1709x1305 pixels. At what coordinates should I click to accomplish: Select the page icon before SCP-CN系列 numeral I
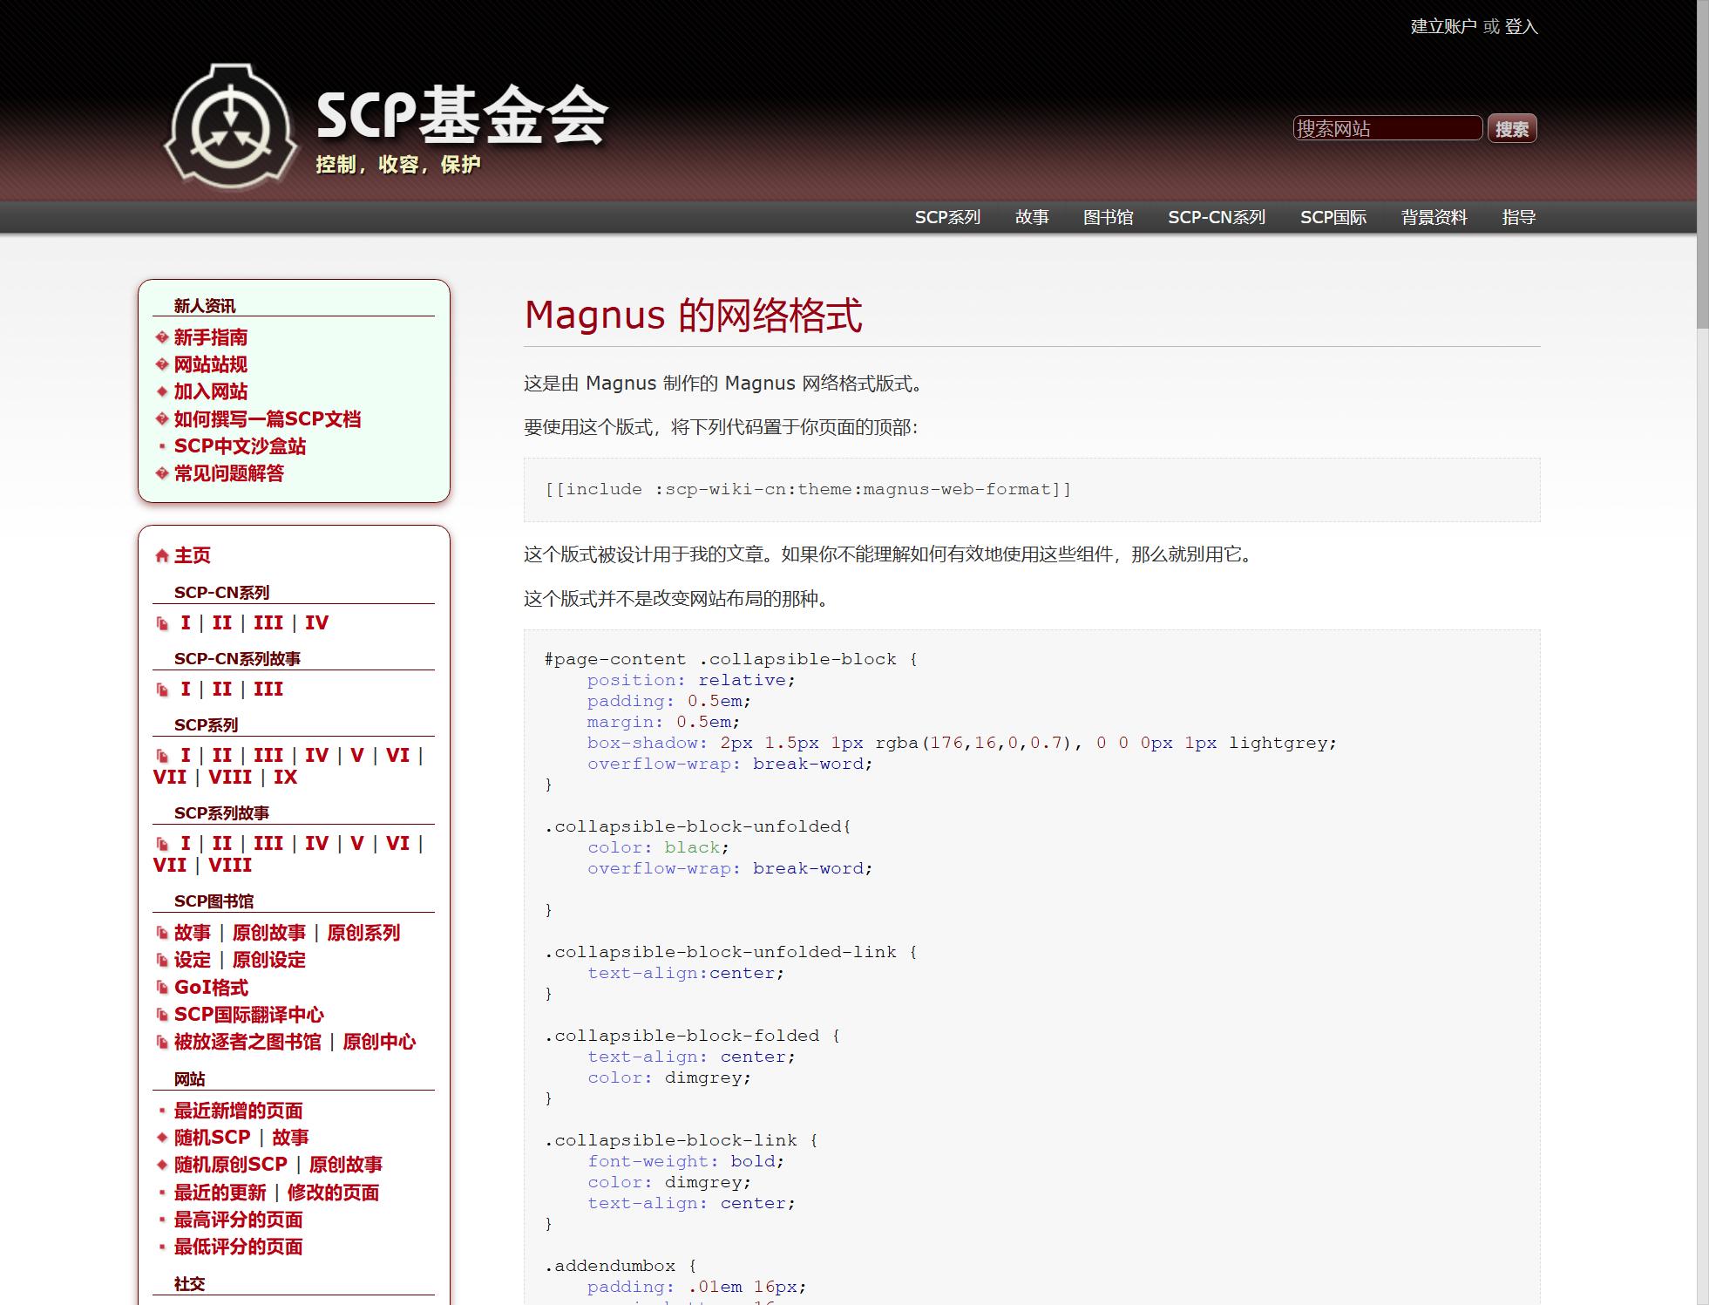(163, 622)
